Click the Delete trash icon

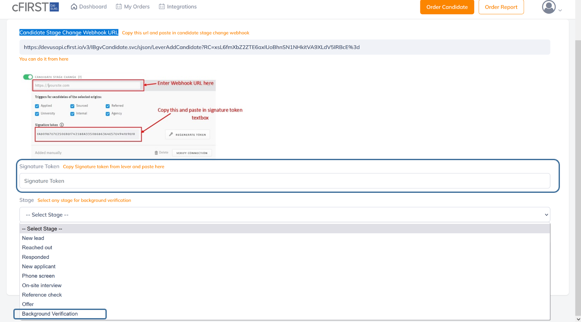156,152
